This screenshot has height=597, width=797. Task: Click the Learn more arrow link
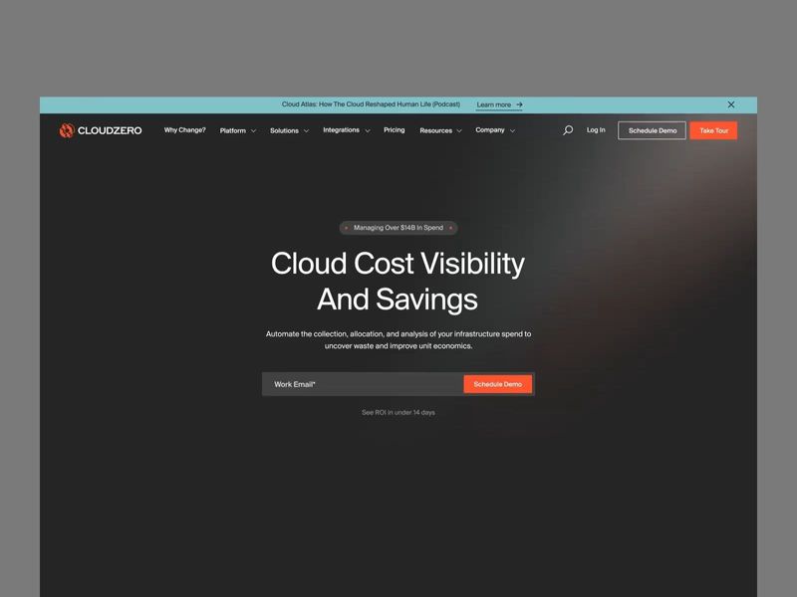499,104
